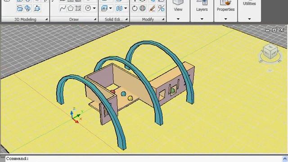Expand the 3D Modeling panel
The image size is (288, 162).
pos(46,19)
